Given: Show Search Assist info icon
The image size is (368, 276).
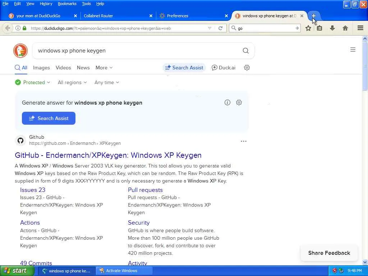Looking at the screenshot, I should pyautogui.click(x=227, y=102).
